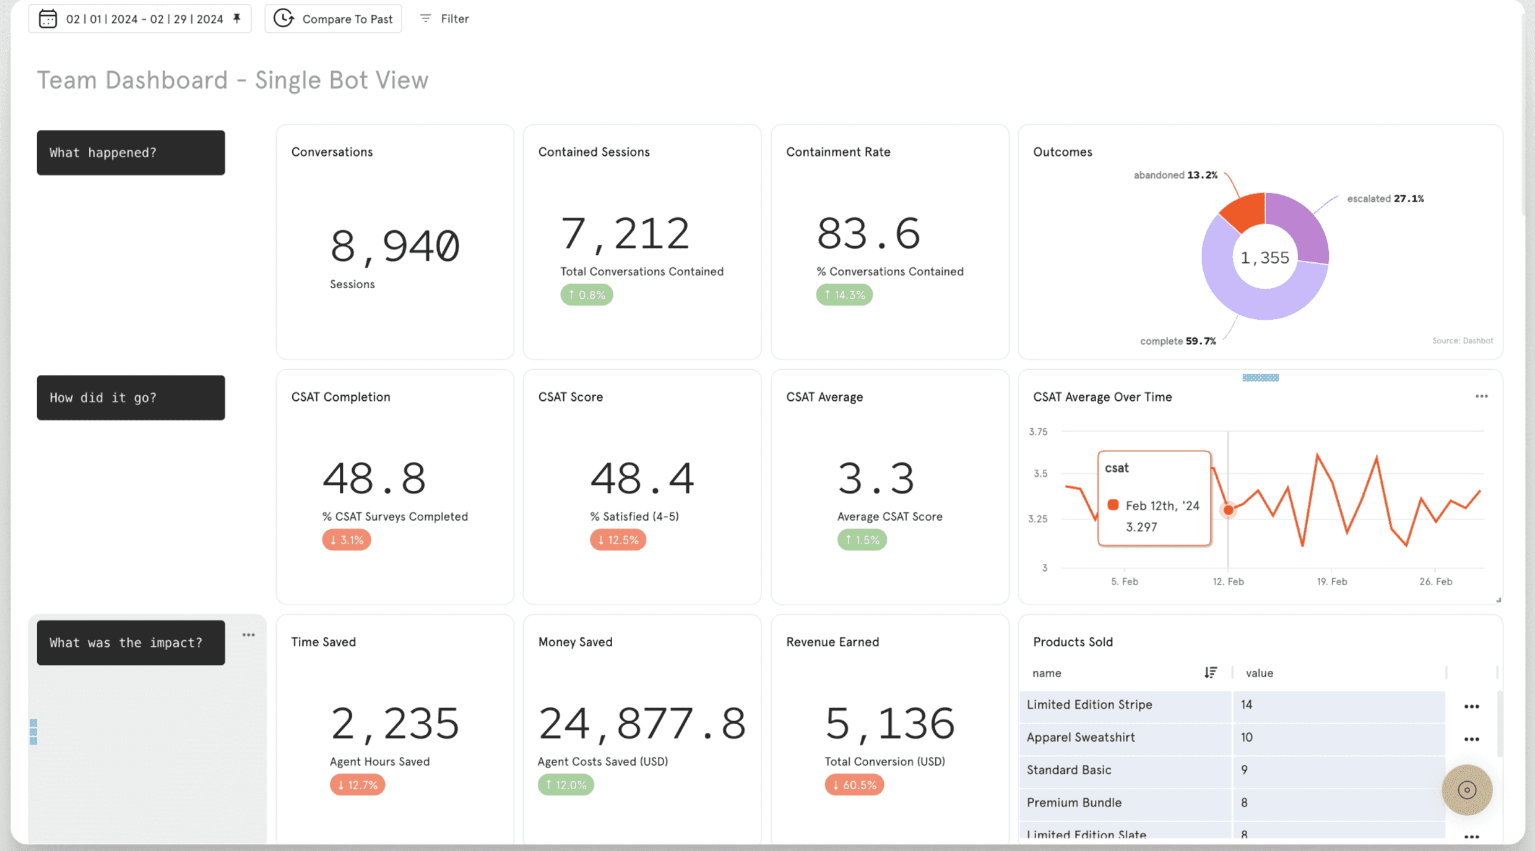Click the Filter button label
Image resolution: width=1535 pixels, height=851 pixels.
click(x=454, y=19)
